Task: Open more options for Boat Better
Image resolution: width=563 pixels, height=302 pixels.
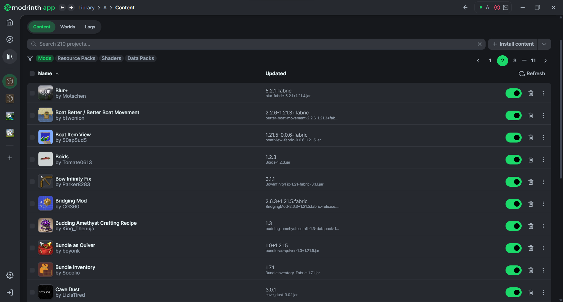Action: [543, 116]
